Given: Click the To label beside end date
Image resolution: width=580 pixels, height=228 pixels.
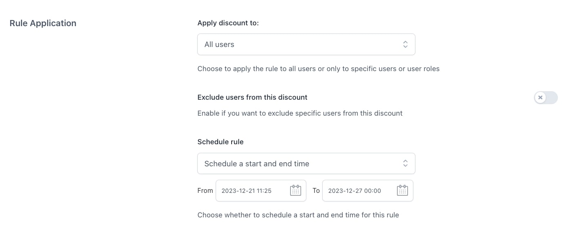Looking at the screenshot, I should [x=316, y=190].
